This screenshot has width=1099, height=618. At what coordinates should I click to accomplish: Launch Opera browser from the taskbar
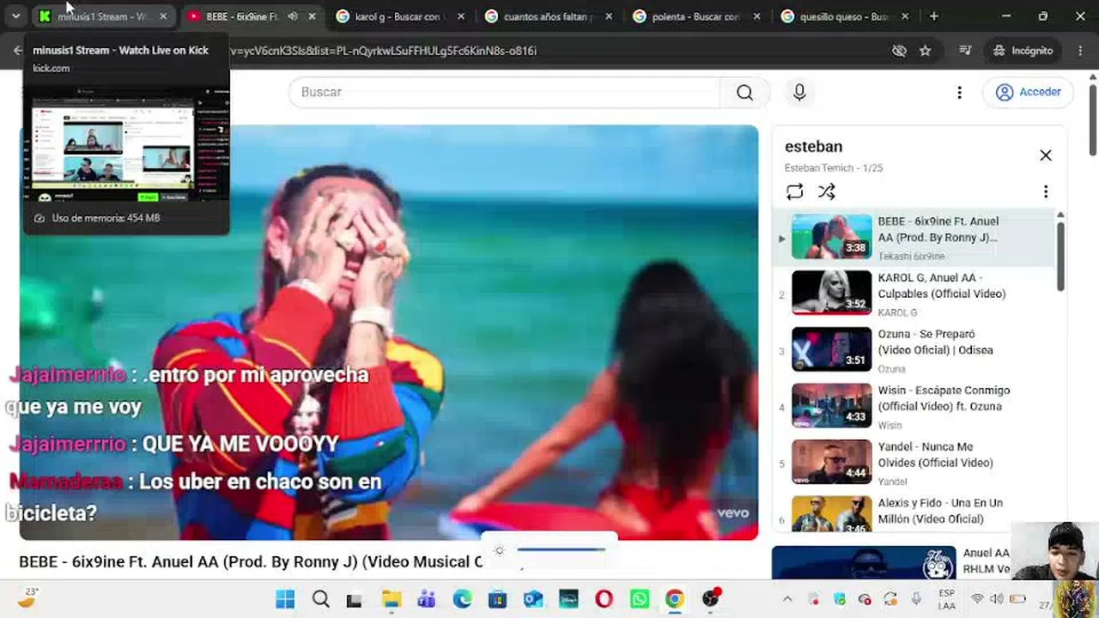[604, 599]
